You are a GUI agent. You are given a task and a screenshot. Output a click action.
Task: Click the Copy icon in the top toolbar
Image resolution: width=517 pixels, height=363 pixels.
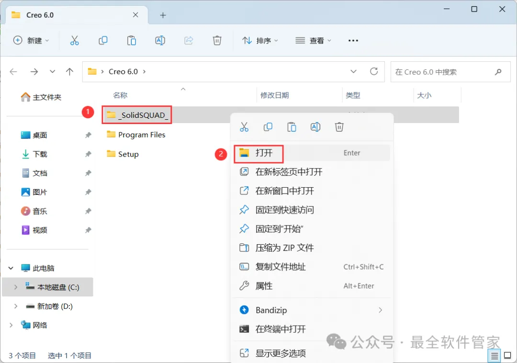coord(103,41)
